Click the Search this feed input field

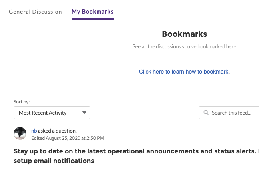tap(229, 113)
